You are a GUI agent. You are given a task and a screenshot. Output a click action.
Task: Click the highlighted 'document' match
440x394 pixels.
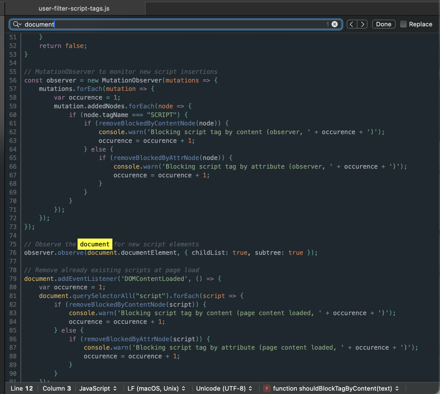pos(95,244)
